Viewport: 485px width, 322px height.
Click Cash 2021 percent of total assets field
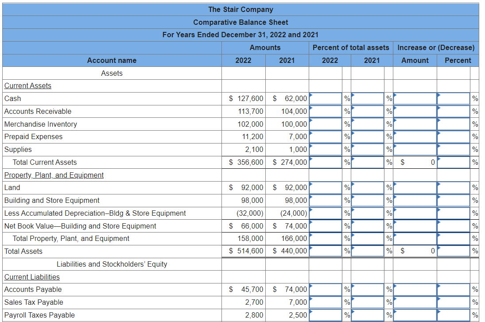click(x=368, y=99)
